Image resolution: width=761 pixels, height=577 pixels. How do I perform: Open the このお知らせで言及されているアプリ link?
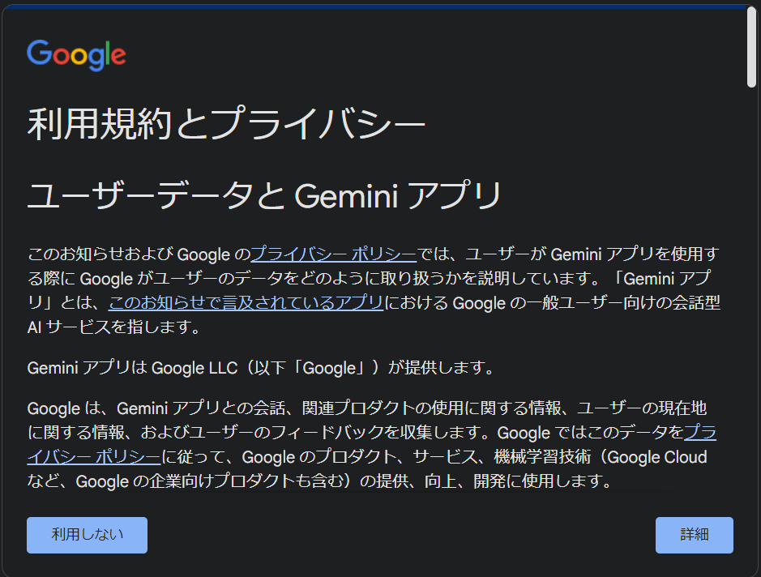[246, 303]
